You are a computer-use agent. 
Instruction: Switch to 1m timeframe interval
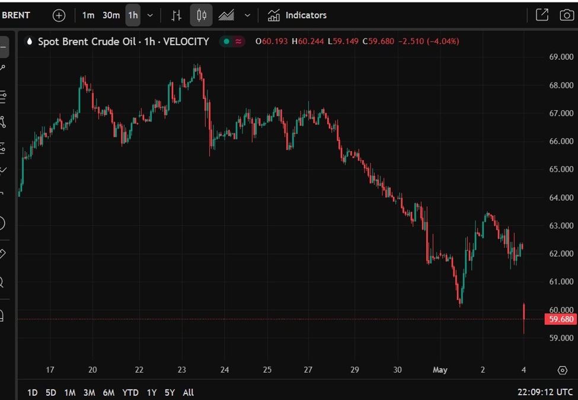pos(88,15)
